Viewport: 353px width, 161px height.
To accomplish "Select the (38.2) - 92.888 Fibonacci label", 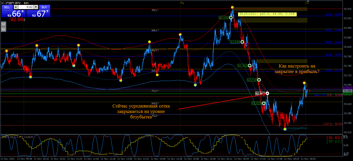I will coord(334,30).
